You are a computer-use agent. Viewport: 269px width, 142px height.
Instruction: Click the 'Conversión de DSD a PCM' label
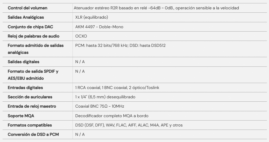pos(33,134)
